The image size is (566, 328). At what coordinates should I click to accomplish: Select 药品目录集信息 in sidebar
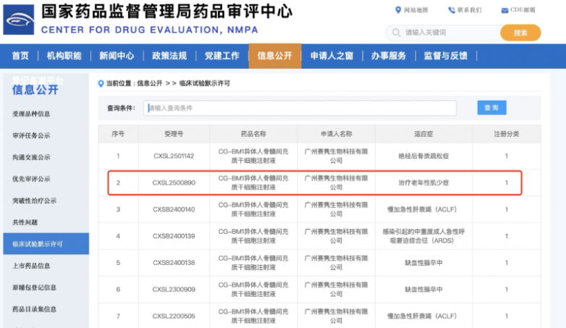[34, 309]
